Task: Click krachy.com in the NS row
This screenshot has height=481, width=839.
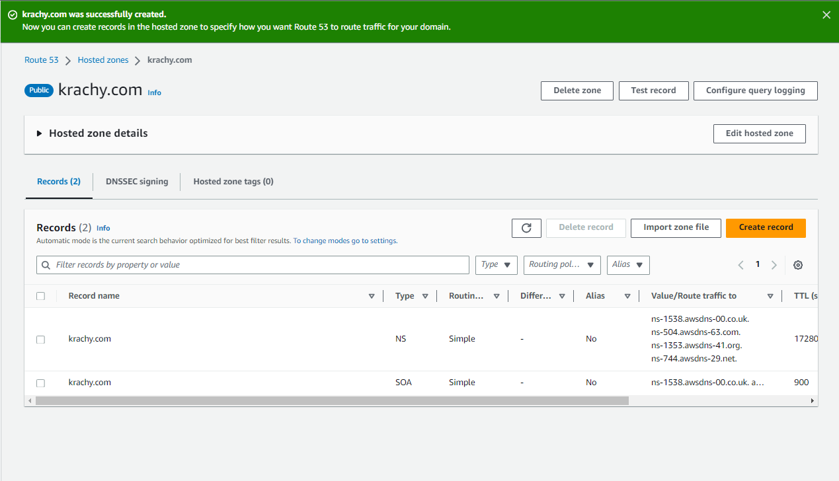Action: (x=90, y=339)
